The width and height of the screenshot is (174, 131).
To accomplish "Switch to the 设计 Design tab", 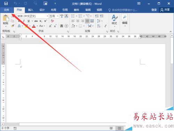I will (x=42, y=10).
